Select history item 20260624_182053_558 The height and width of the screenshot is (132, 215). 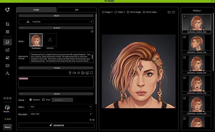(197, 85)
